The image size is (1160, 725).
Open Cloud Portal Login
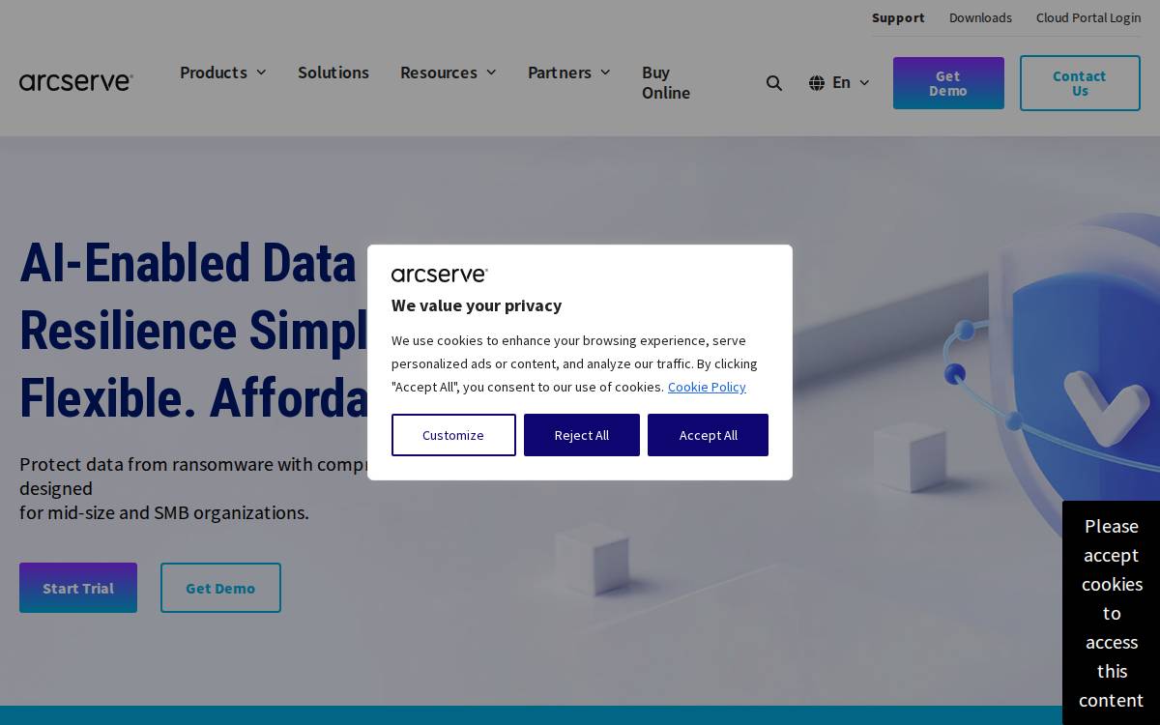click(1088, 17)
